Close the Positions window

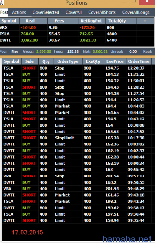147,2
